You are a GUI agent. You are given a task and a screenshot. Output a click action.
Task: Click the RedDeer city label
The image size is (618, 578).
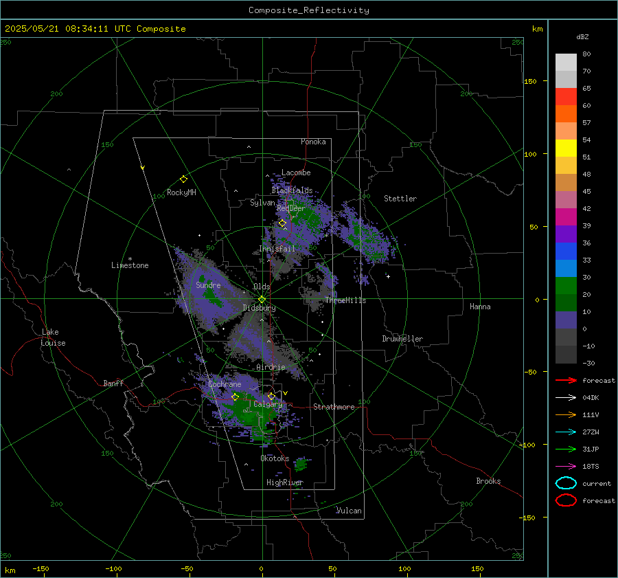[x=291, y=208]
